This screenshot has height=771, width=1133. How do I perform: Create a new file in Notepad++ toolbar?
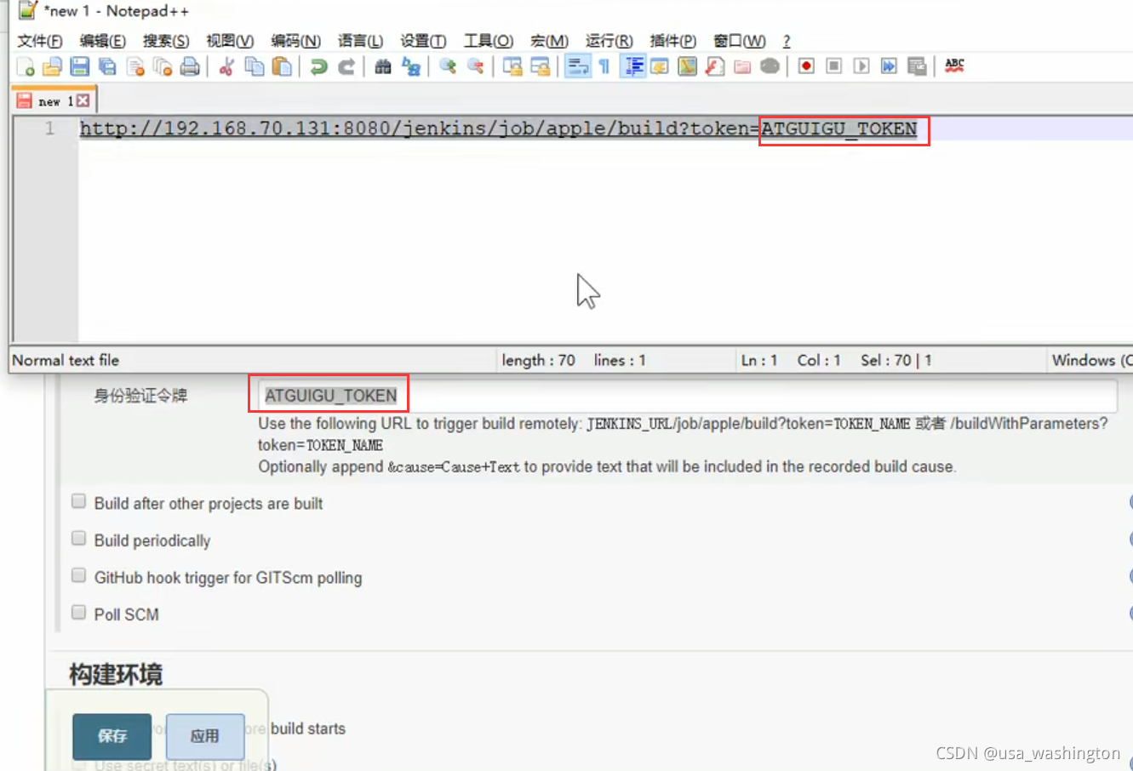tap(26, 66)
